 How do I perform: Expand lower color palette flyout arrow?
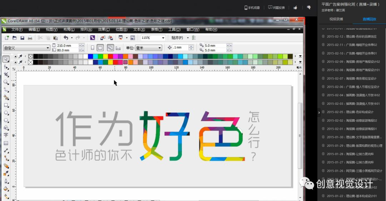[300, 62]
